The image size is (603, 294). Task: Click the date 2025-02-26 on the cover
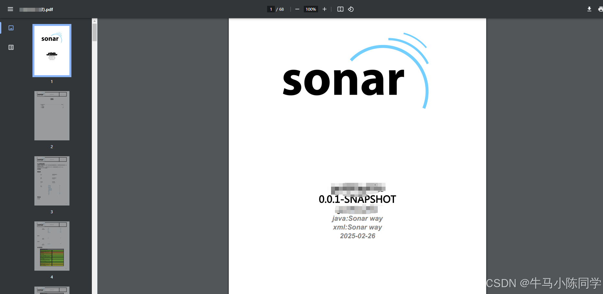point(358,236)
